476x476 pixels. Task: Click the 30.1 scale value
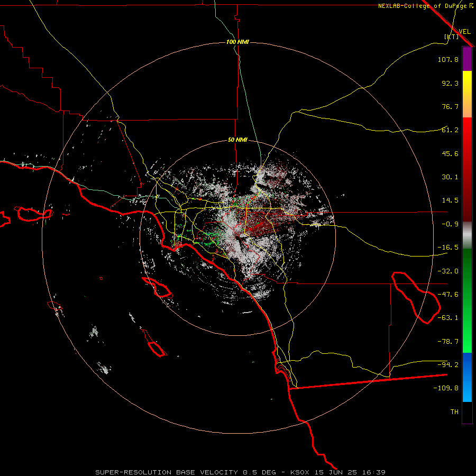[450, 177]
